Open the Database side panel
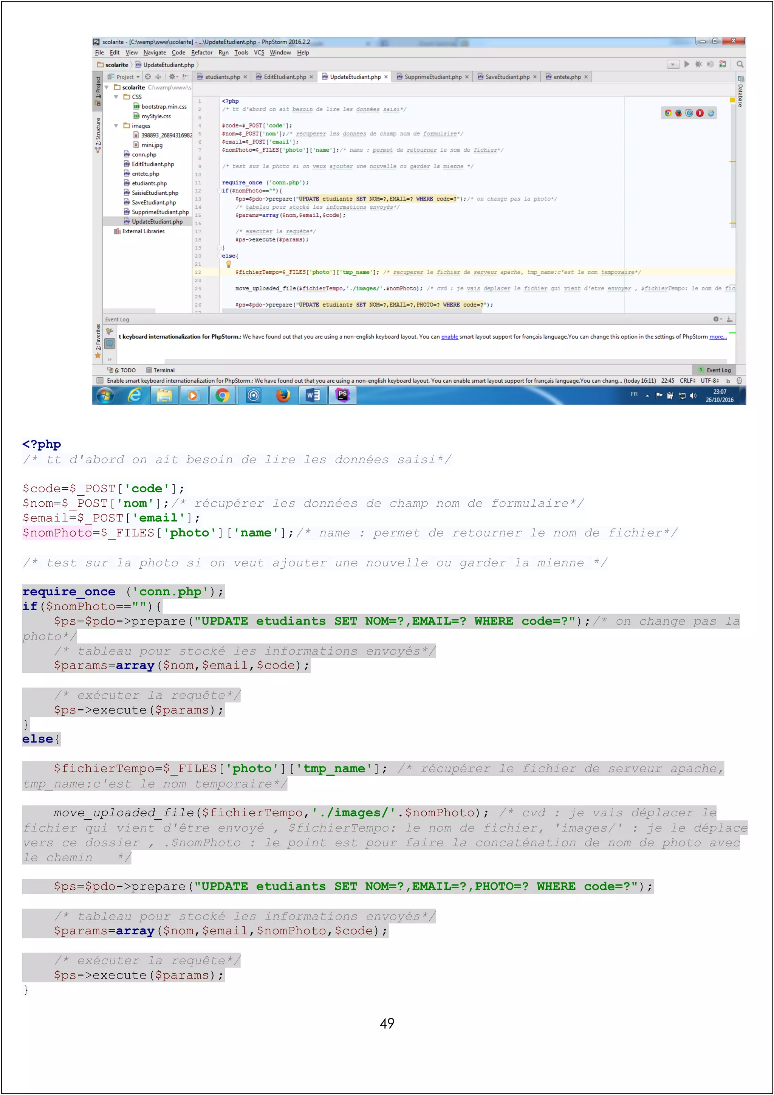Image resolution: width=774 pixels, height=1095 pixels. 741,91
